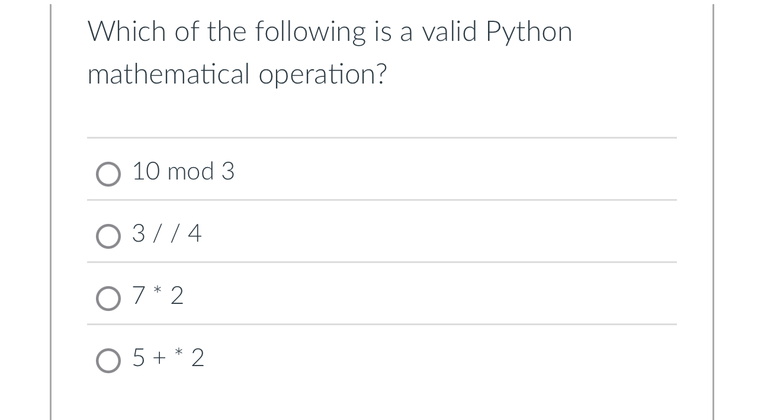Click the "5 + * 2" answer text
This screenshot has width=764, height=420.
point(168,358)
